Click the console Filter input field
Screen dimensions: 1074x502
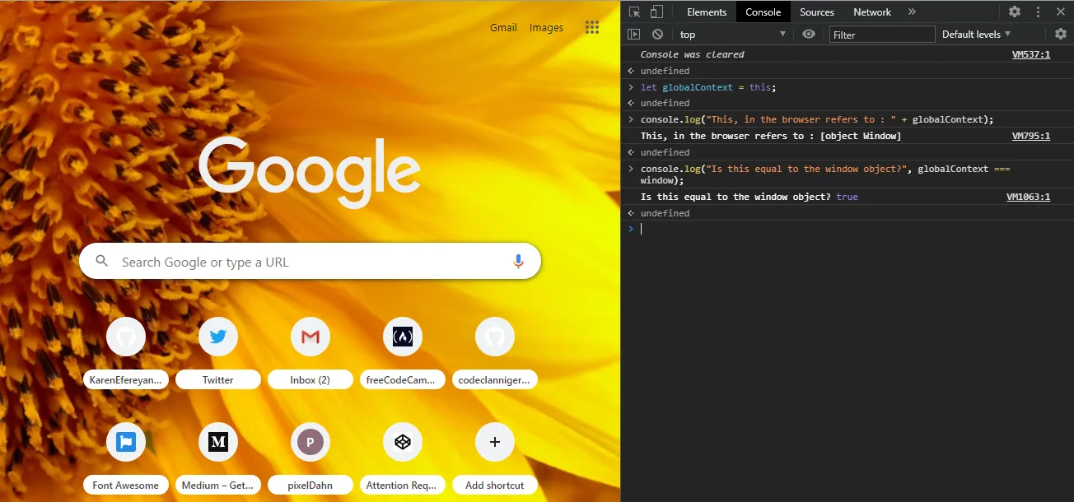click(882, 34)
